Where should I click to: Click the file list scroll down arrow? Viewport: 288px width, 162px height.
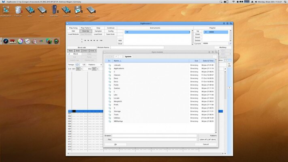pos(216,132)
